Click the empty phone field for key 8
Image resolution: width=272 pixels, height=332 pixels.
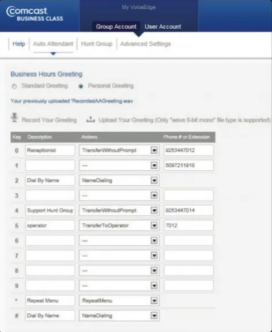[x=188, y=270]
